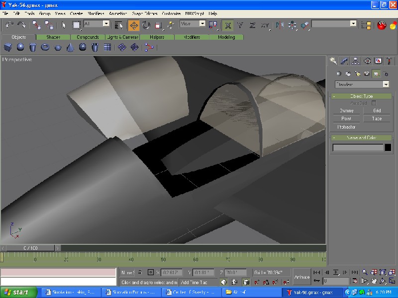Toggle the Animate button

pyautogui.click(x=301, y=277)
